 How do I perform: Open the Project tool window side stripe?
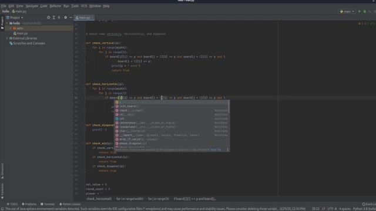2,23
